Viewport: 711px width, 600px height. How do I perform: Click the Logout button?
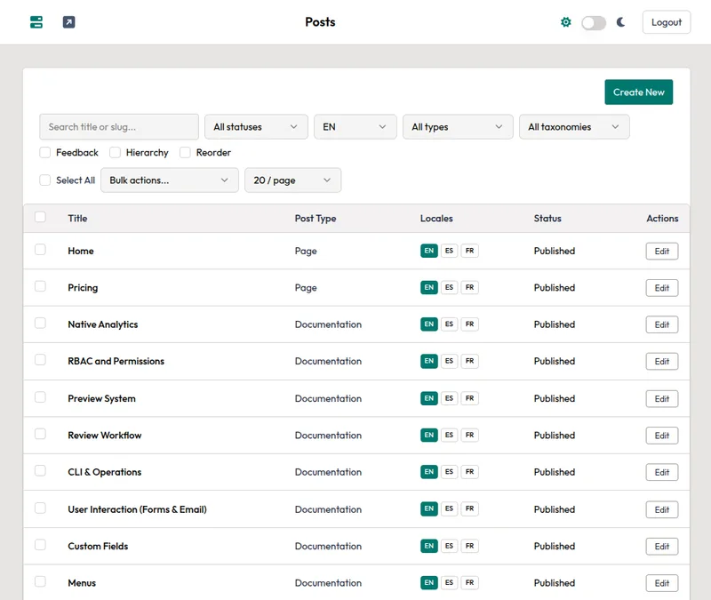[x=666, y=21]
